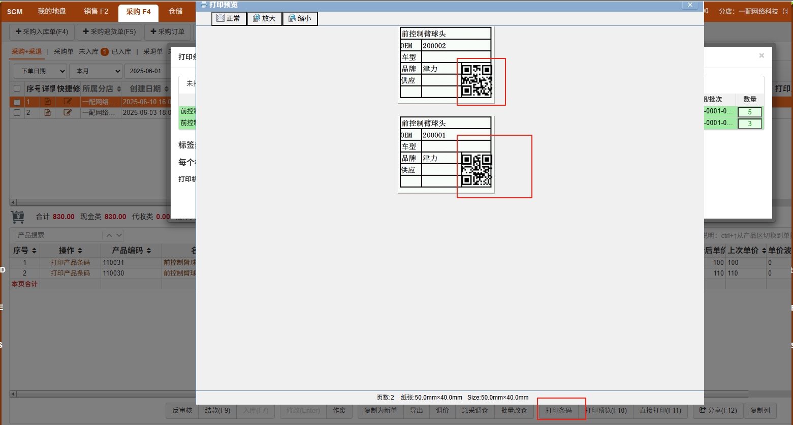The height and width of the screenshot is (425, 793).
Task: Close the barcode print dialog behind the preview
Action: click(x=762, y=55)
